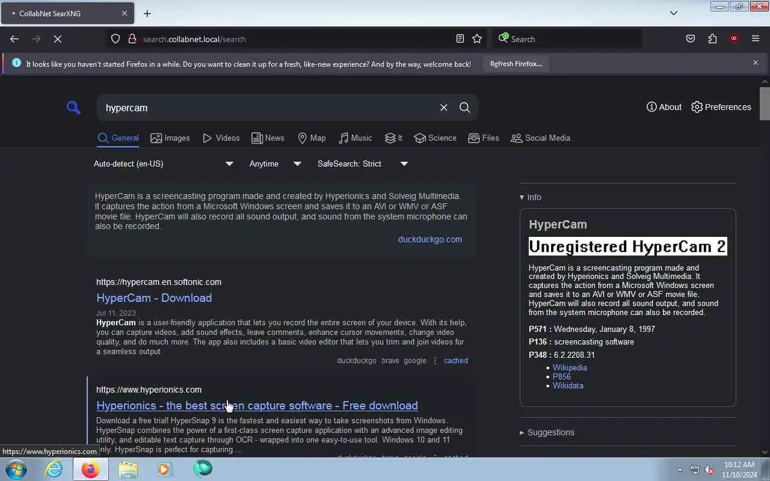
Task: Click the SearXNG magnifier logo
Action: tap(73, 108)
